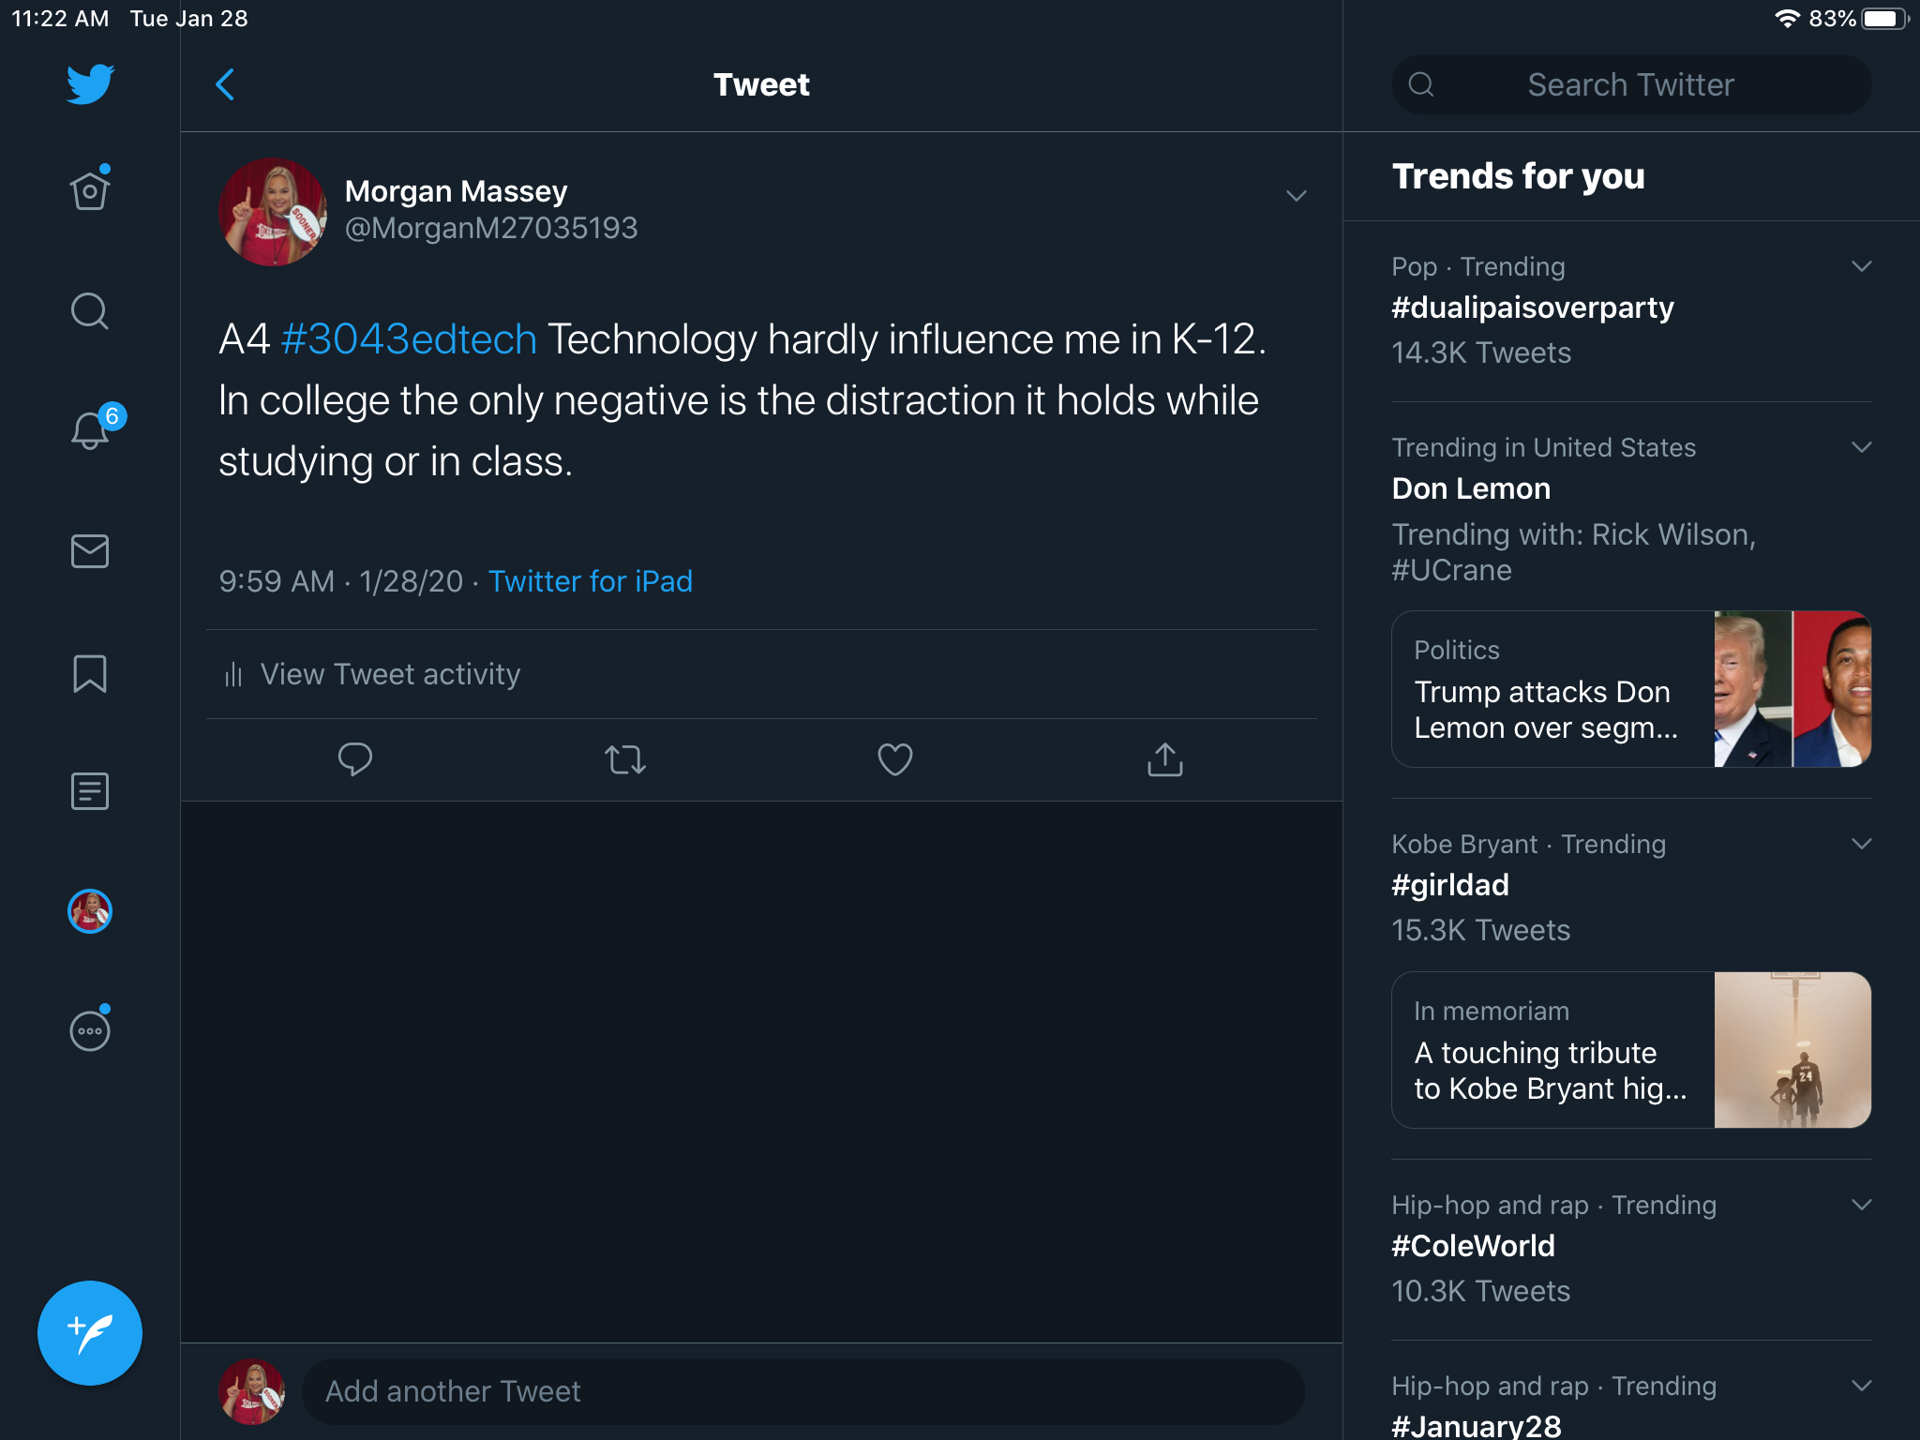Expand tweet options chevron beside Morgan Massey
This screenshot has width=1920, height=1440.
point(1296,196)
